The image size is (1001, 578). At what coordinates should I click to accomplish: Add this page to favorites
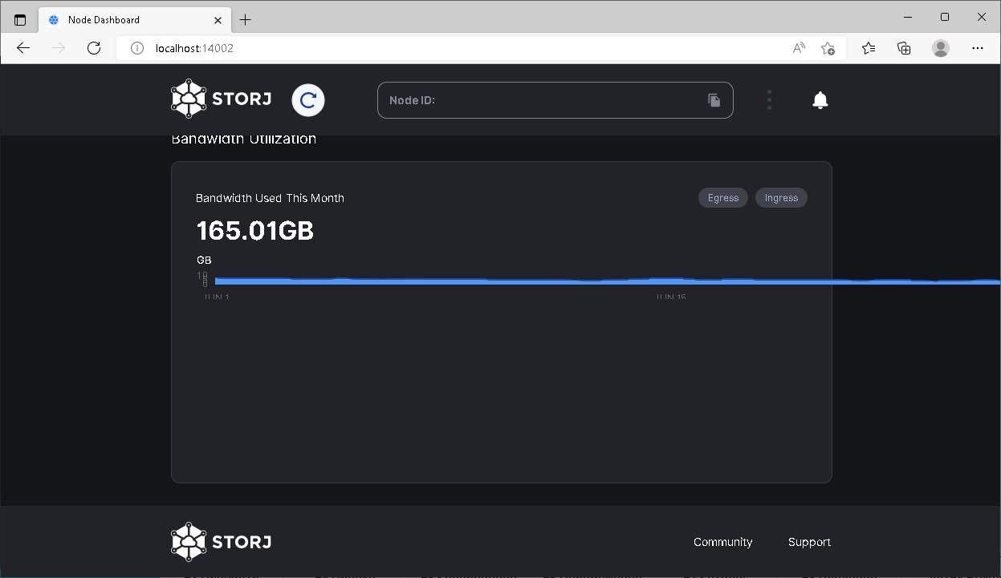[x=828, y=48]
